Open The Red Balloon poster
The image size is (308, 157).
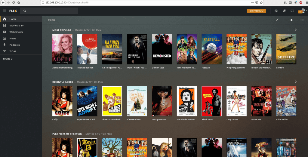click(x=87, y=49)
